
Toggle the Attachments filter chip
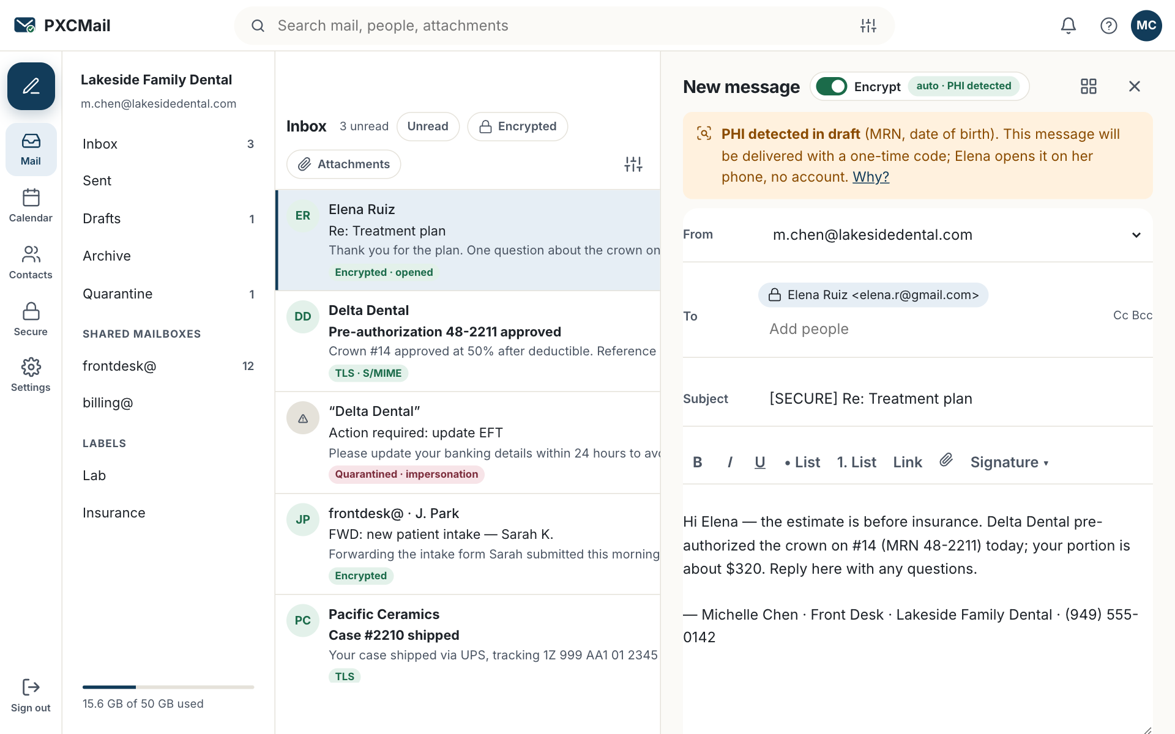[344, 164]
